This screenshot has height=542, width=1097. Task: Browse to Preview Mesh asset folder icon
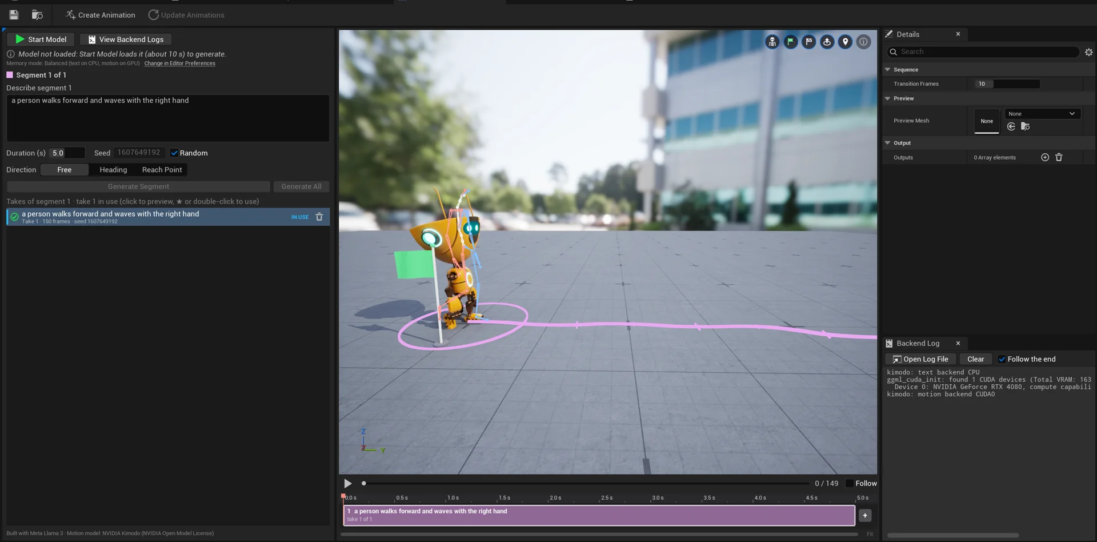pos(1025,126)
